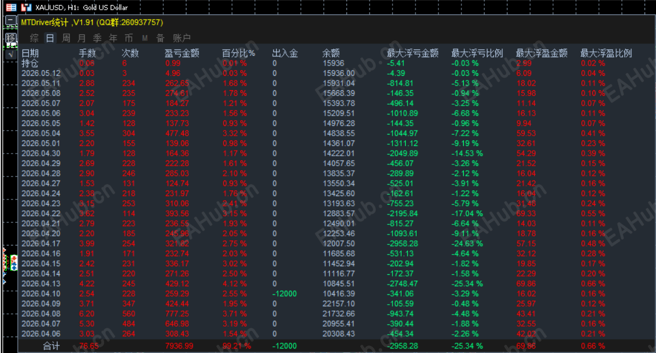
Task: Click the 2026.04.13 date cell
Action: point(41,283)
